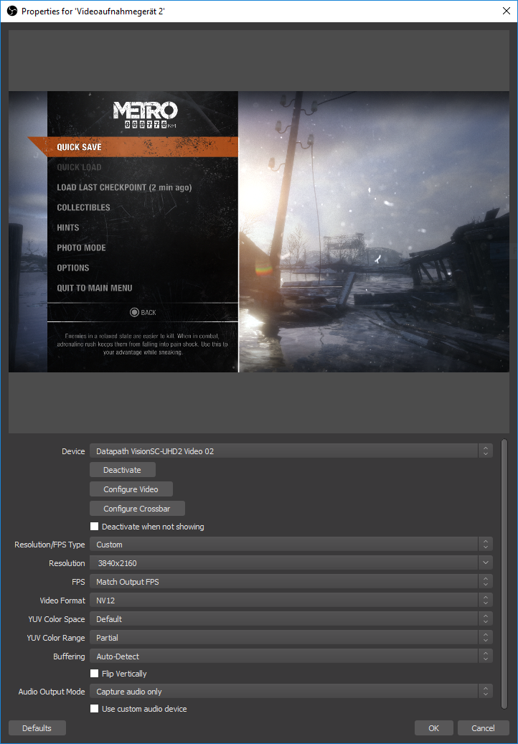Viewport: 518px width, 744px height.
Task: Open the YUV Color Space dropdown
Action: point(291,618)
